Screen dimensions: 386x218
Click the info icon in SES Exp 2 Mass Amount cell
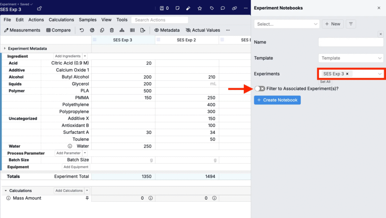(x=214, y=198)
